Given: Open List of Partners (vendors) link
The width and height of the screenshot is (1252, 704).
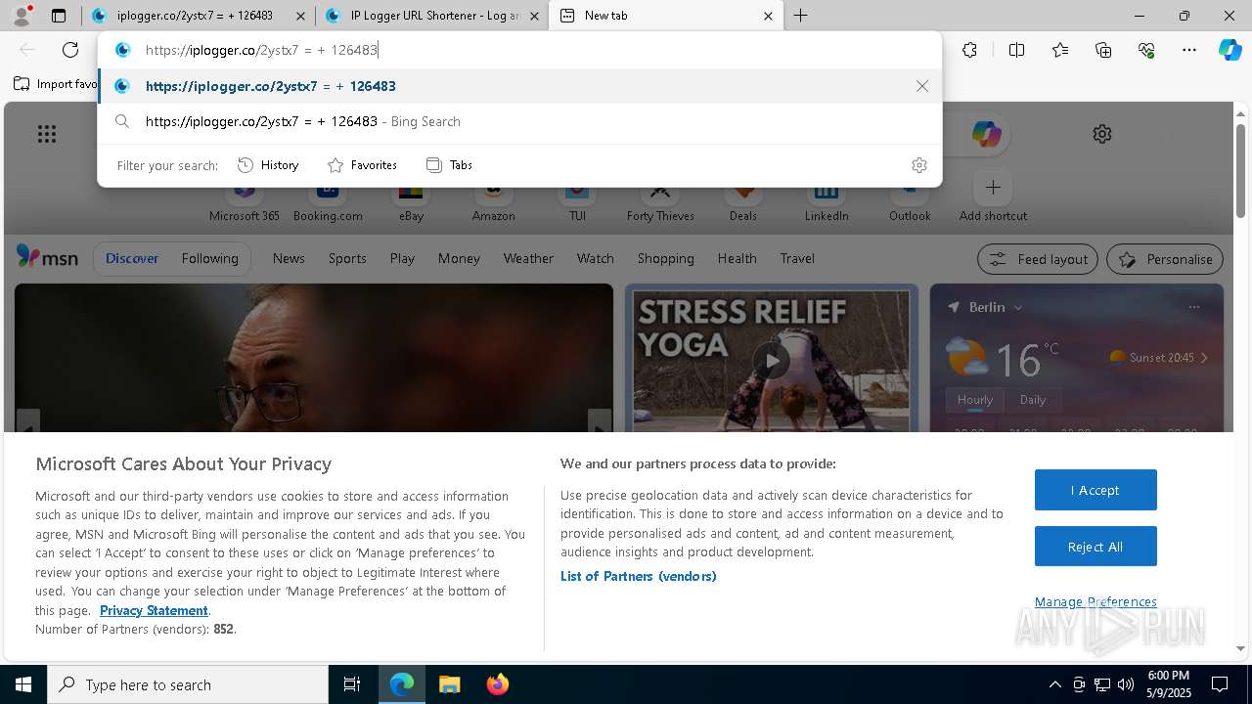Looking at the screenshot, I should (639, 576).
